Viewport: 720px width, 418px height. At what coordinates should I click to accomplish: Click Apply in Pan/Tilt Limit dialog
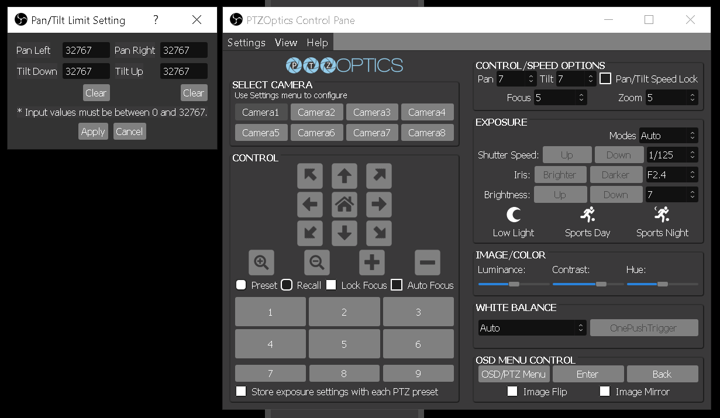tap(93, 132)
